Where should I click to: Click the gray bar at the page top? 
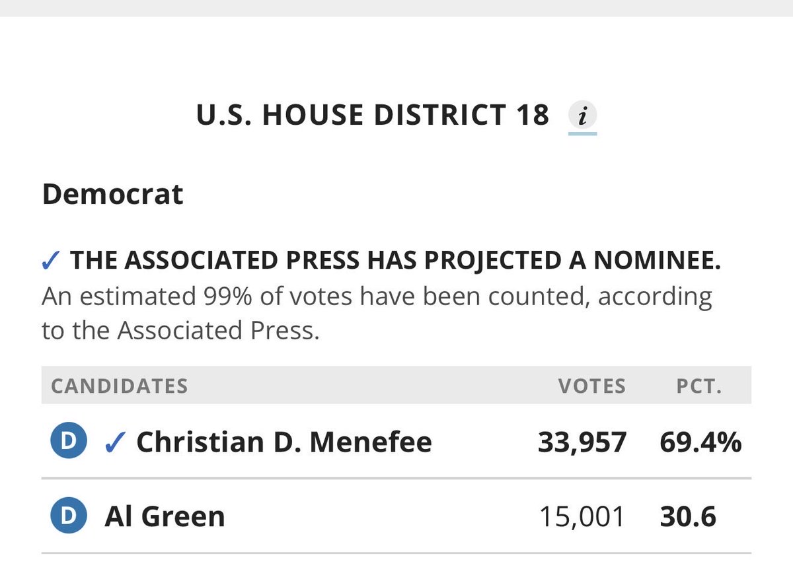pos(397,8)
